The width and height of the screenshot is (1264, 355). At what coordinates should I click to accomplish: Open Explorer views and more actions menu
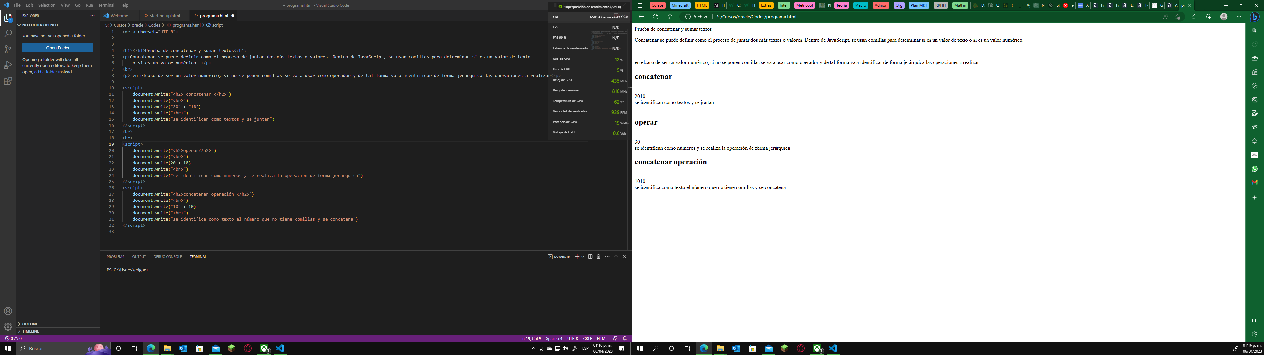[x=92, y=16]
